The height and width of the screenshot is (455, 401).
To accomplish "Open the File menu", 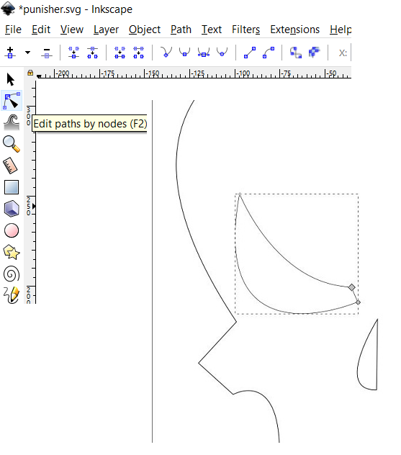I will [13, 30].
